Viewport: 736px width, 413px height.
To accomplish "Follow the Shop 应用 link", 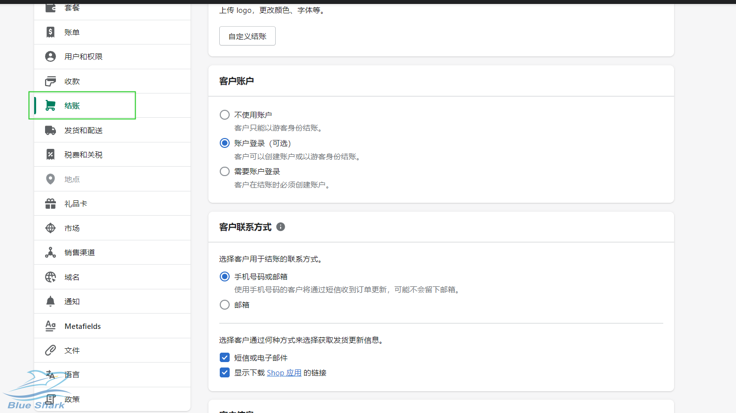I will 284,373.
